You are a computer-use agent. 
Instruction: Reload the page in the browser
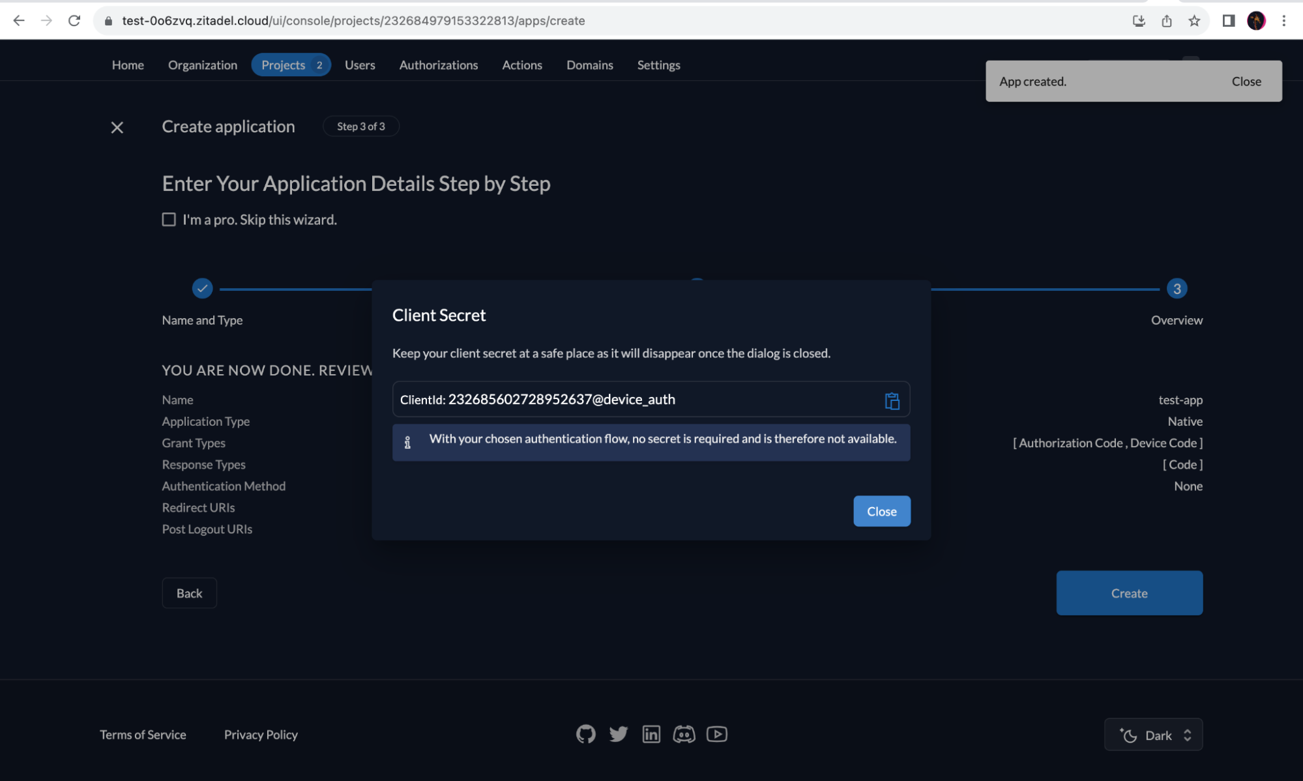[x=74, y=21]
